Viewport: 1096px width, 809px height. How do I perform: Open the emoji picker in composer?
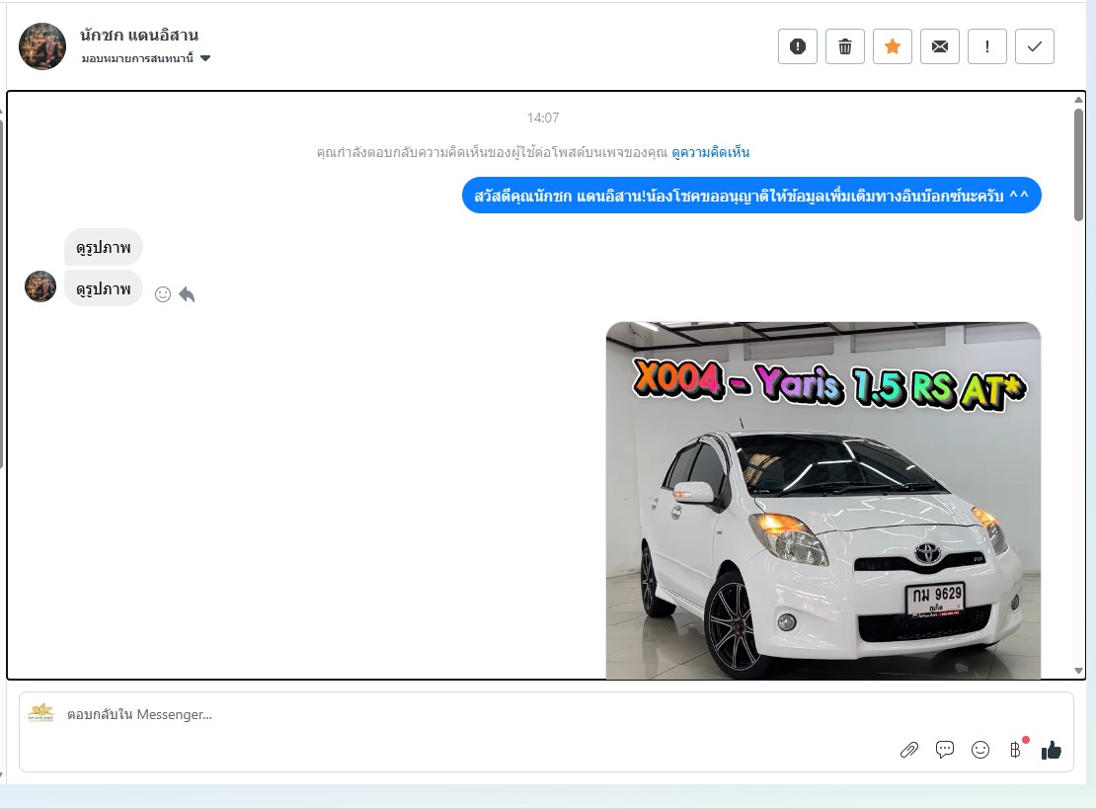(x=980, y=750)
